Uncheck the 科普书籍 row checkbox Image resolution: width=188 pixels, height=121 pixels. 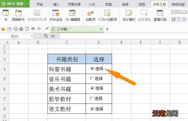tap(92, 69)
